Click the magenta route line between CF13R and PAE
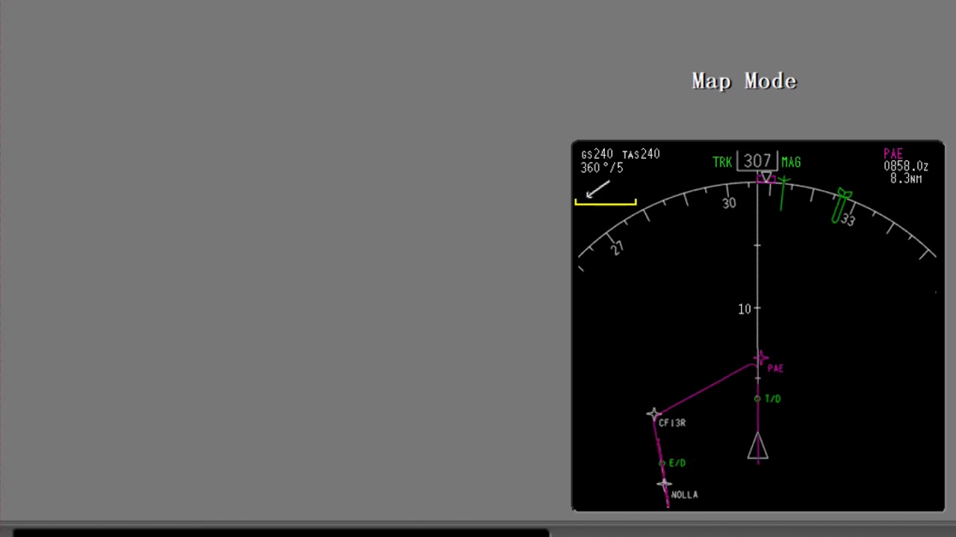 point(706,389)
